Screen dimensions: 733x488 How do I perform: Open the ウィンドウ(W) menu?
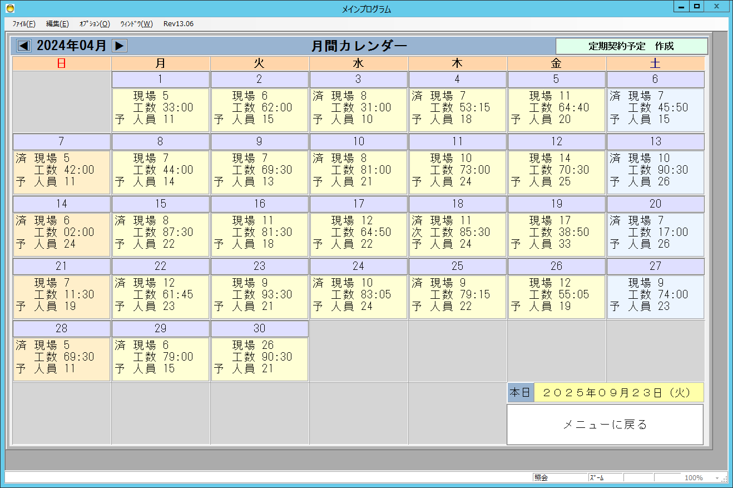click(x=136, y=24)
